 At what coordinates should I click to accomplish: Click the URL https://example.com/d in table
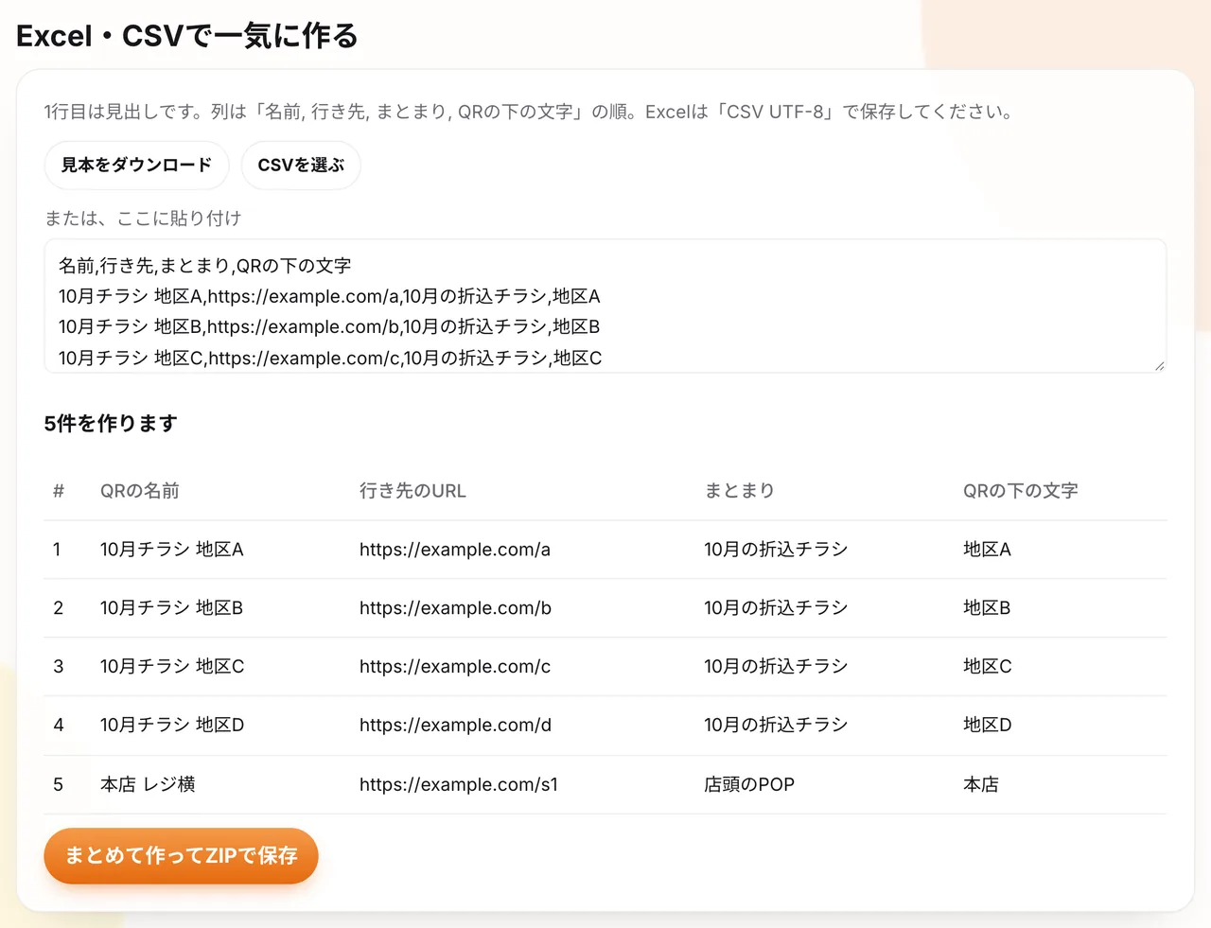[x=455, y=726]
